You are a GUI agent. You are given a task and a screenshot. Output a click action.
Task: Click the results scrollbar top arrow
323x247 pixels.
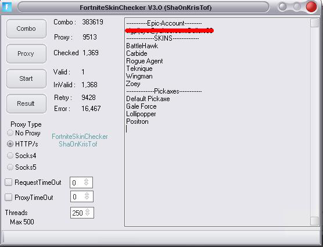coord(314,23)
